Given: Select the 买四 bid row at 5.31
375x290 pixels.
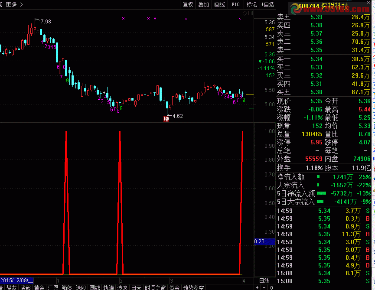Looking at the screenshot, I should (323, 84).
